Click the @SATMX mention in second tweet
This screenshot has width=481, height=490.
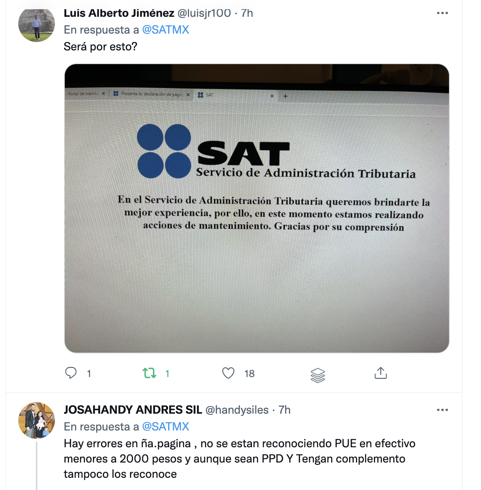click(165, 427)
